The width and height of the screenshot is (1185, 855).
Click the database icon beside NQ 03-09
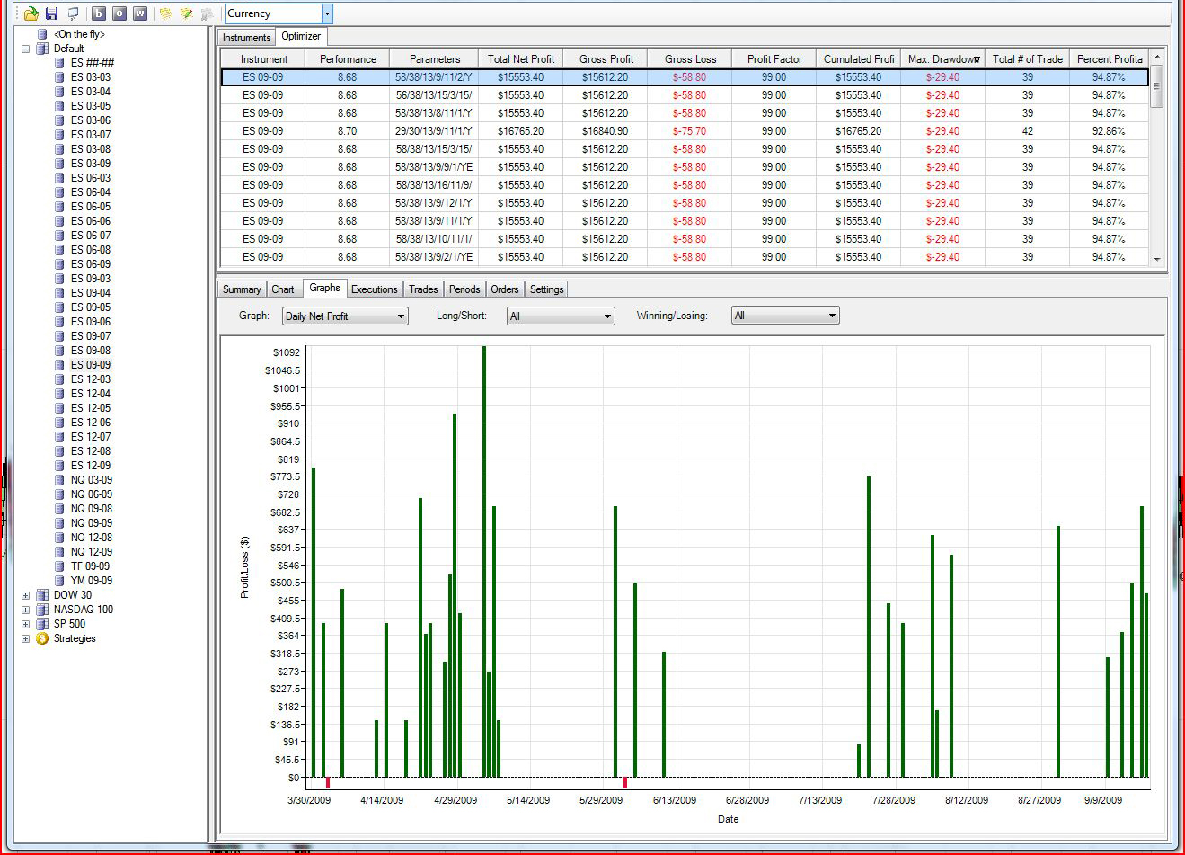coord(60,480)
